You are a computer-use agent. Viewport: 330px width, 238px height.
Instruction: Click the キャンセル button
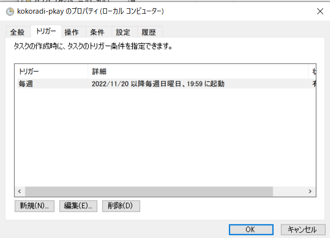click(x=303, y=230)
